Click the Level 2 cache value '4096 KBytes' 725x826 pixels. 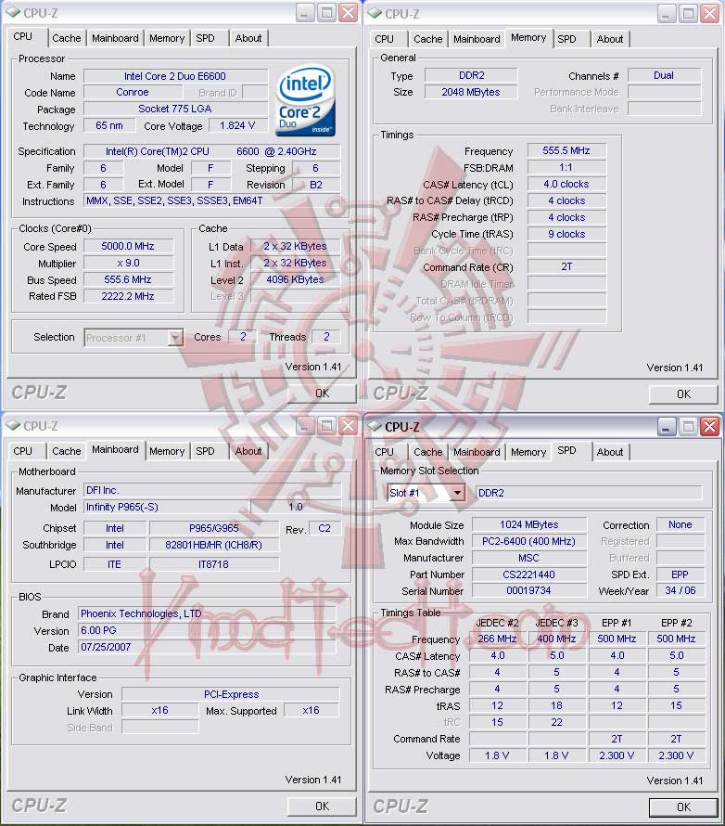295,279
